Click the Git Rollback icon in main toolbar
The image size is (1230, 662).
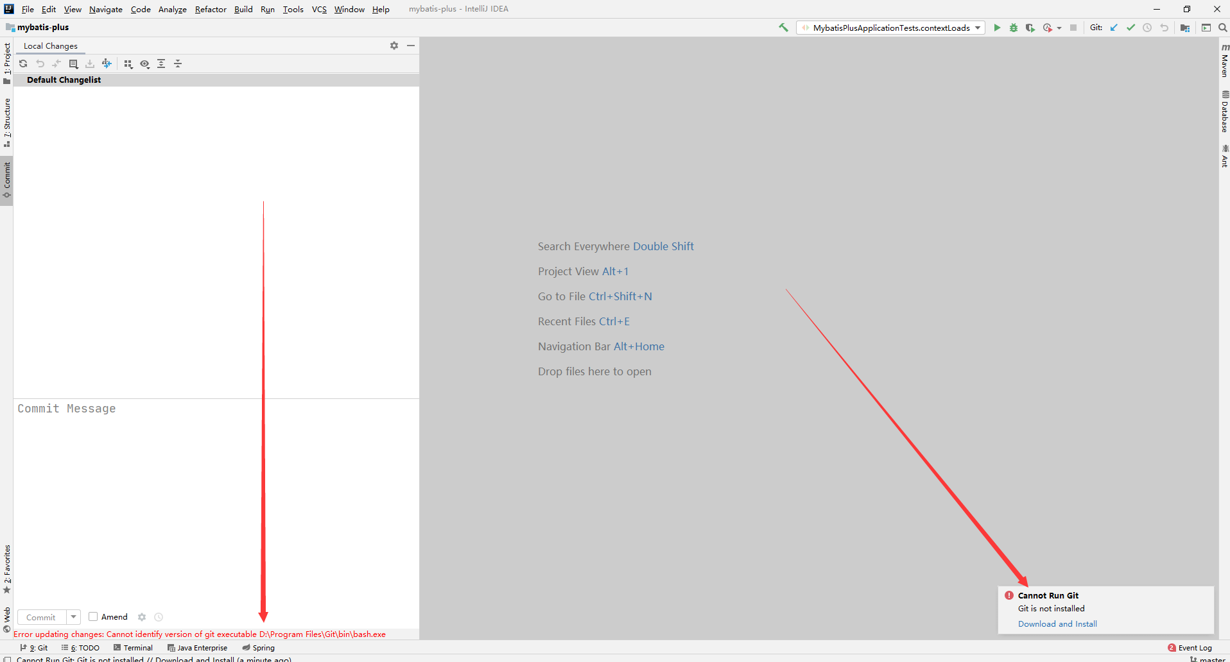pyautogui.click(x=1164, y=28)
